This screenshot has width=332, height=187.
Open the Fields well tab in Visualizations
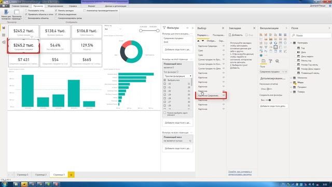tap(264, 61)
